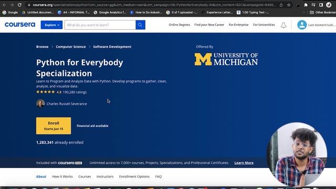
Task: Switch to the Enrollment Options tab
Action: click(x=134, y=176)
